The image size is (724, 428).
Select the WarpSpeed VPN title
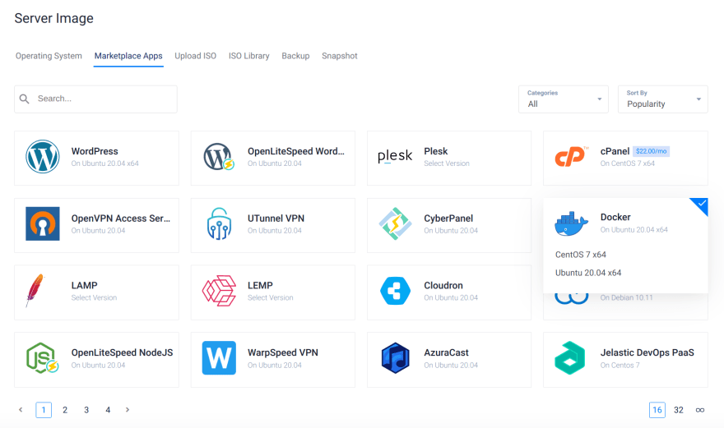[282, 352]
